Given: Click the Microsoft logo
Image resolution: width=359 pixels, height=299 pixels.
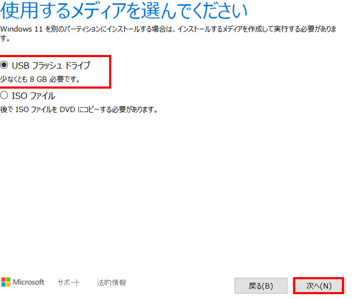Looking at the screenshot, I should point(22,282).
